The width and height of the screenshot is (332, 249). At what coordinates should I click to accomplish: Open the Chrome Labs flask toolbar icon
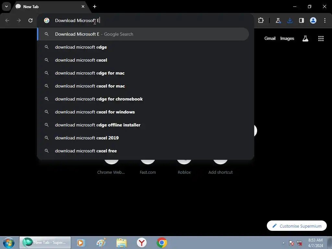(278, 20)
